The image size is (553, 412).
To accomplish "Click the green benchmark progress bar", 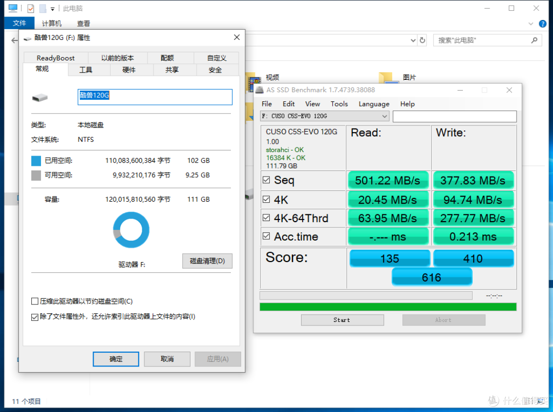I will 388,307.
